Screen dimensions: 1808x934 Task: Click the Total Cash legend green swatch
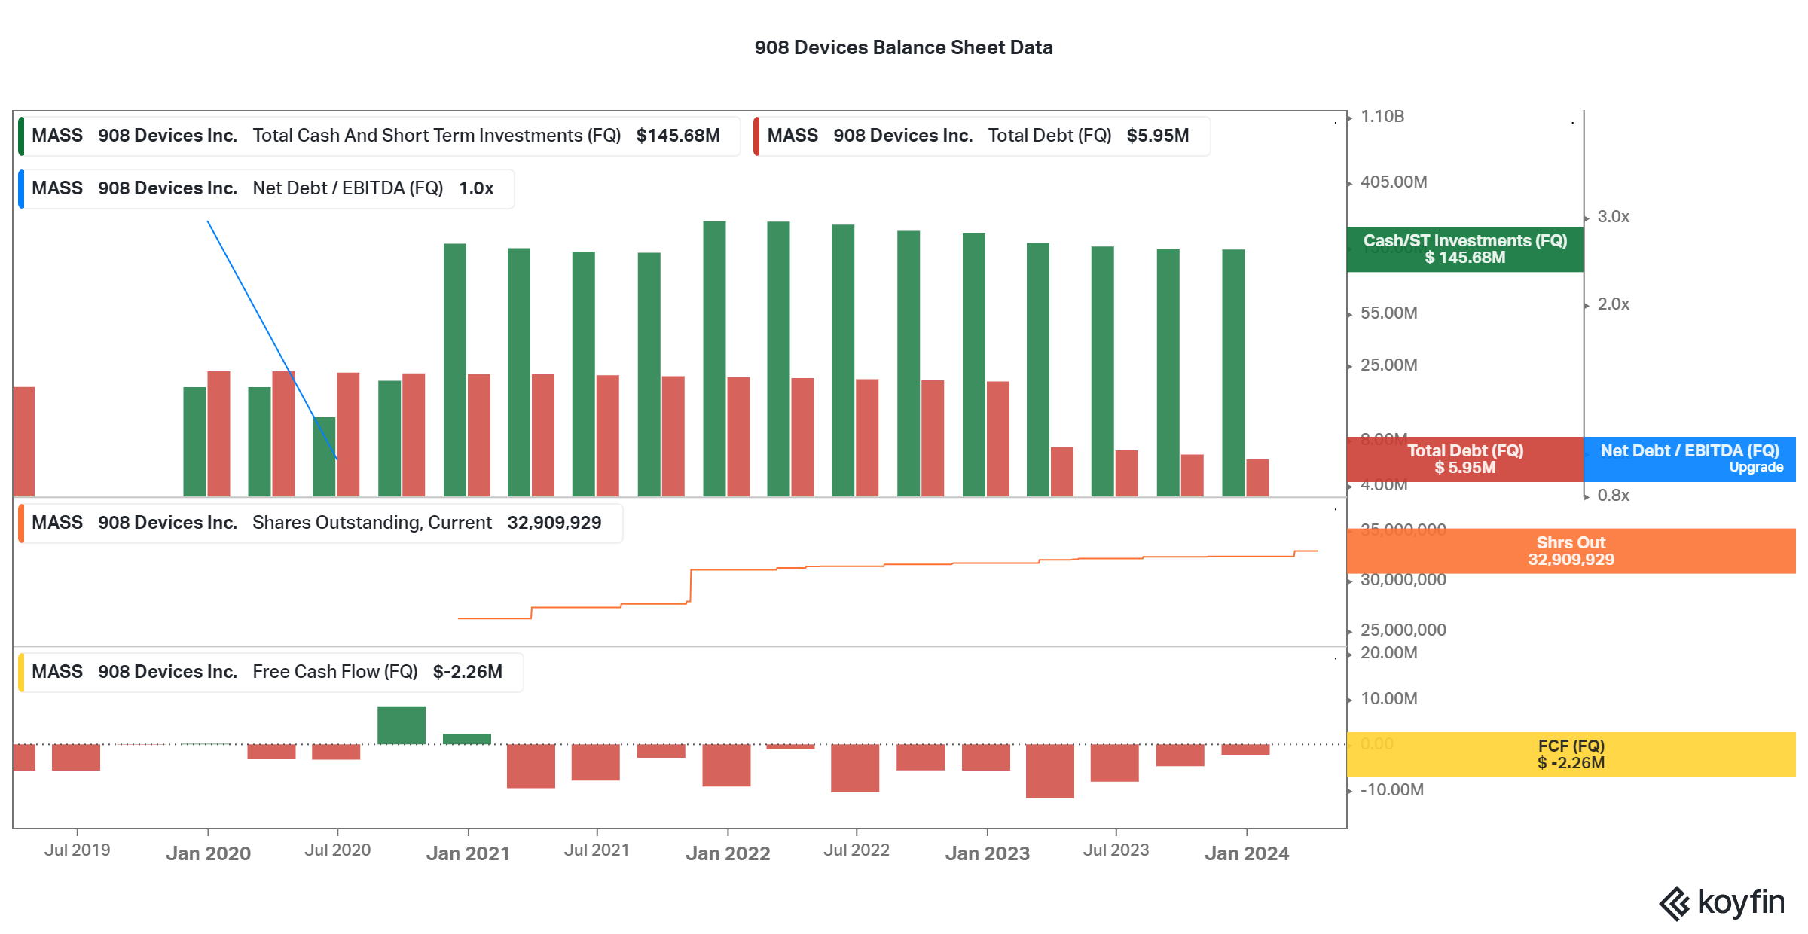pos(22,136)
